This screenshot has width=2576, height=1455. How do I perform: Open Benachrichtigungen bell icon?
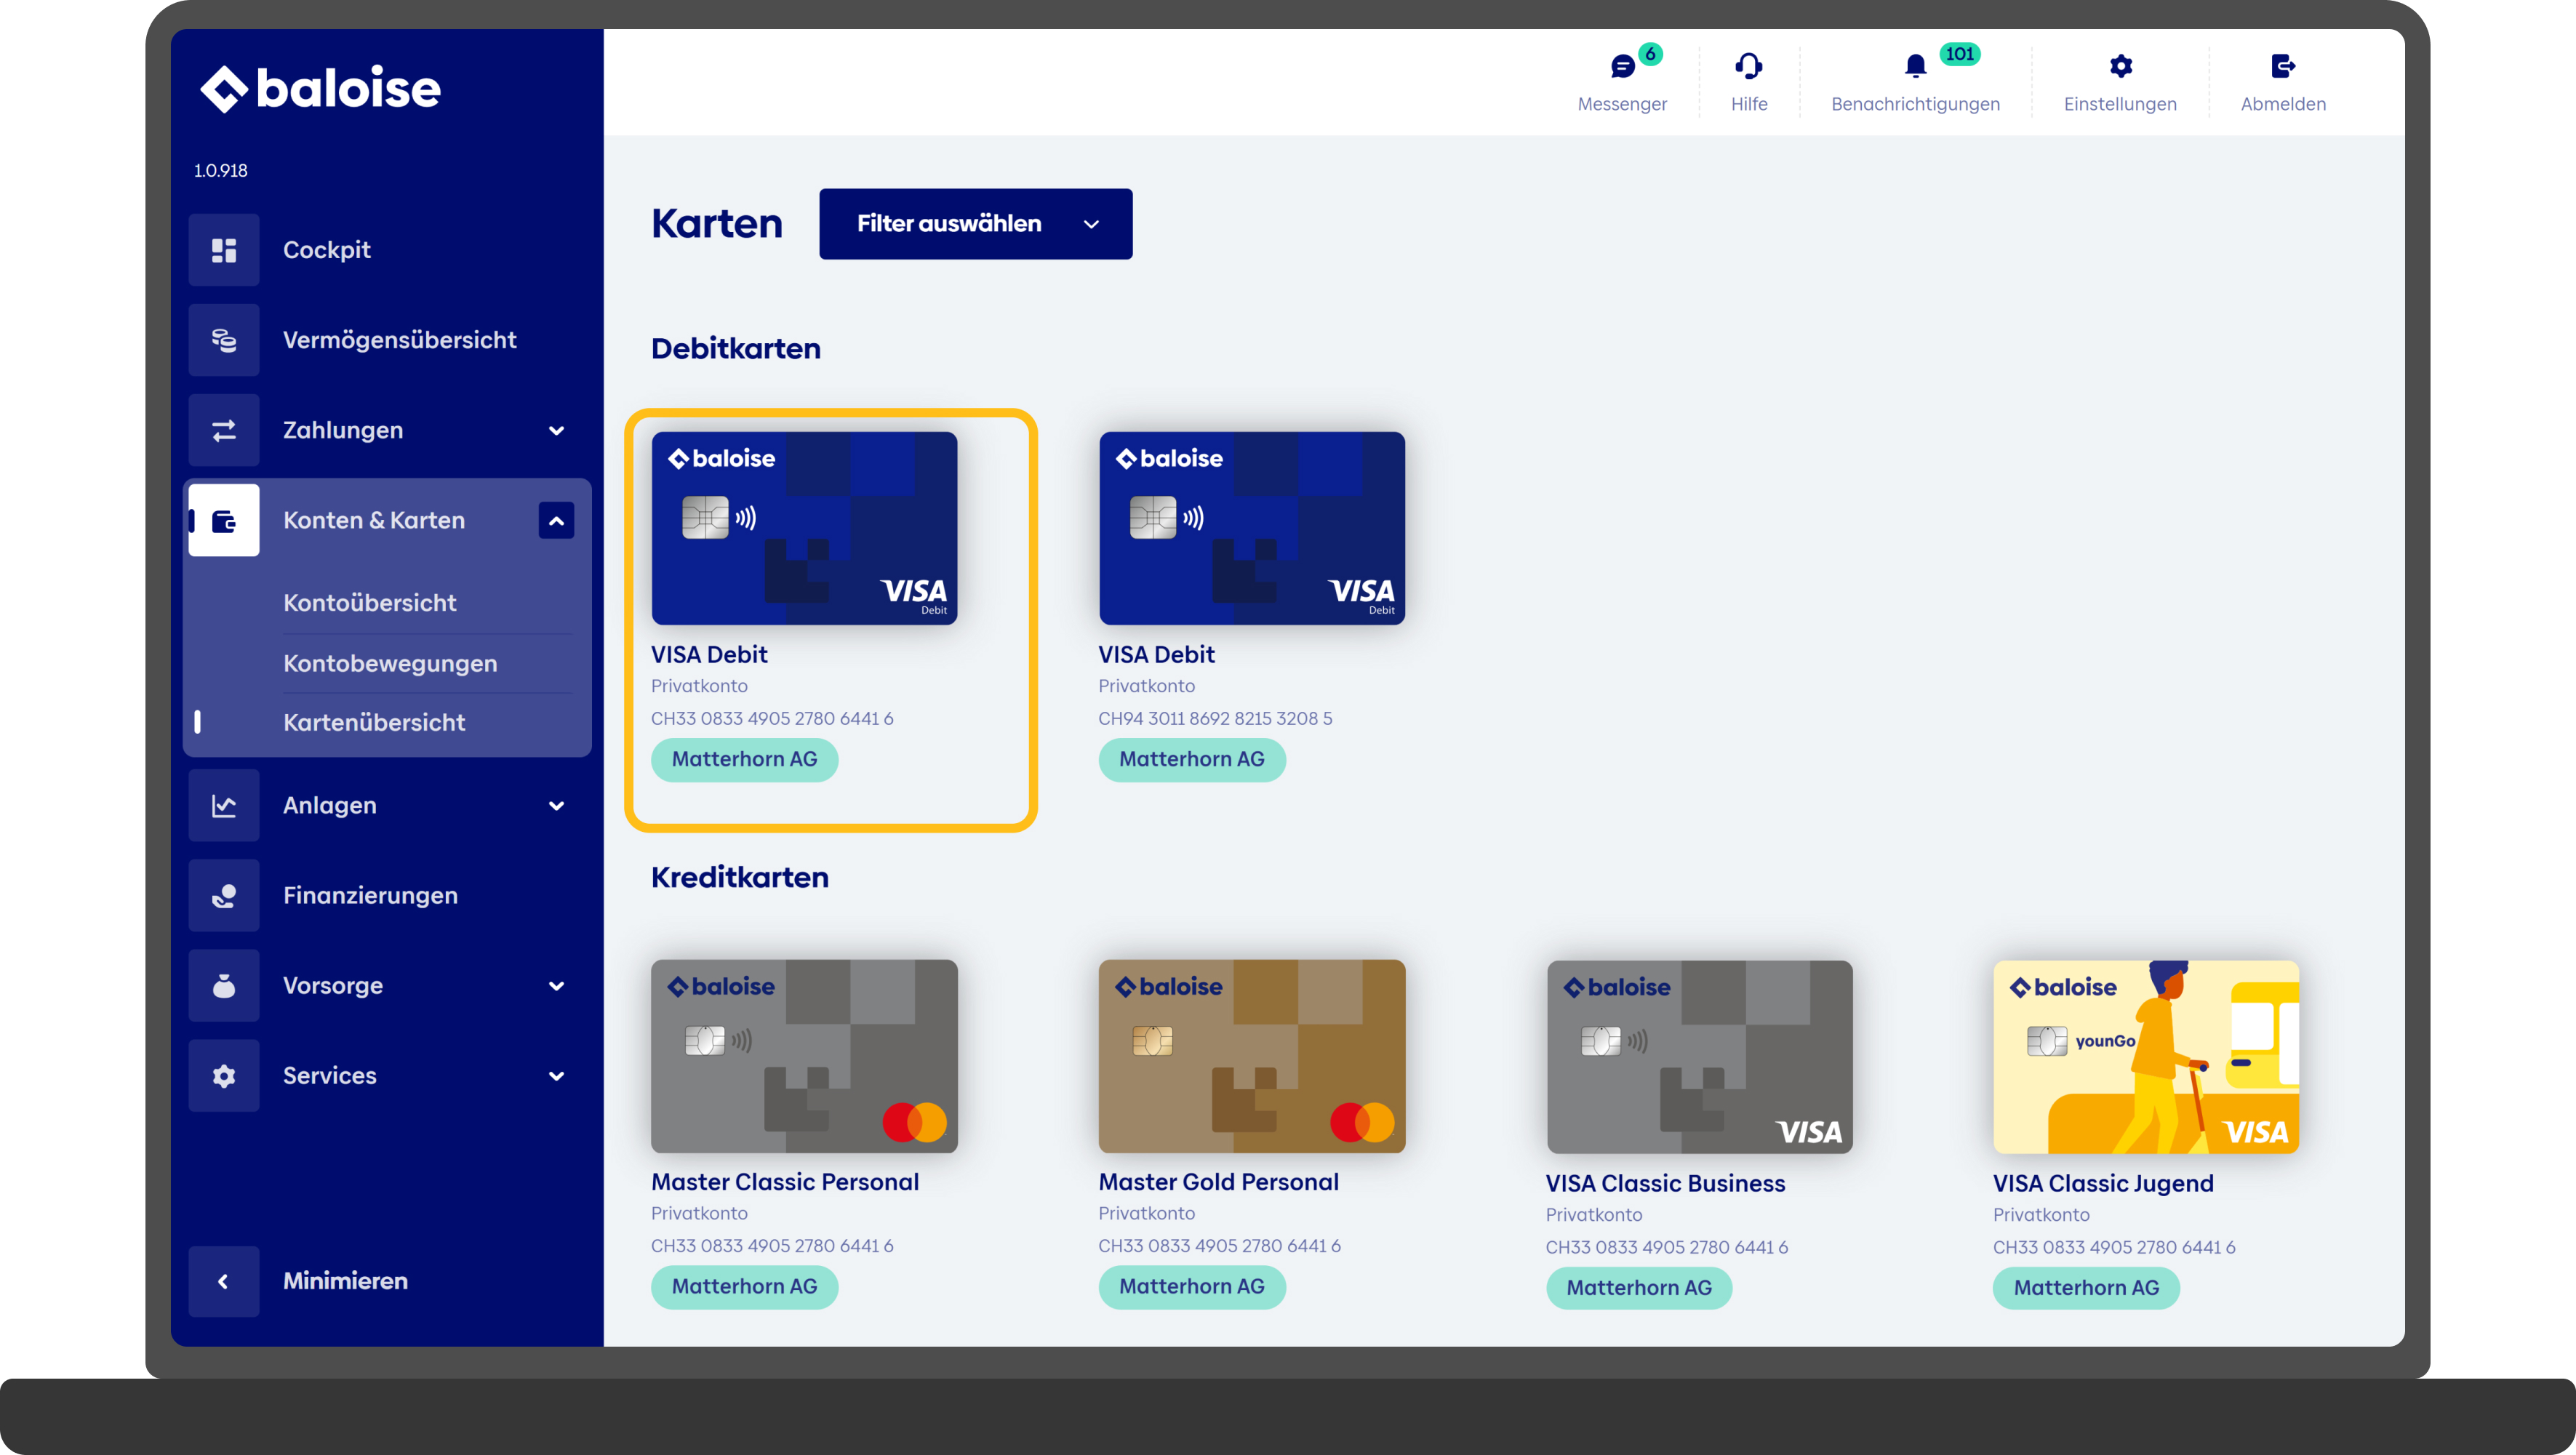pyautogui.click(x=1914, y=67)
